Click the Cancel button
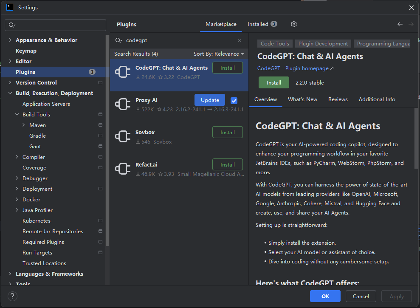The image size is (420, 308). (361, 296)
